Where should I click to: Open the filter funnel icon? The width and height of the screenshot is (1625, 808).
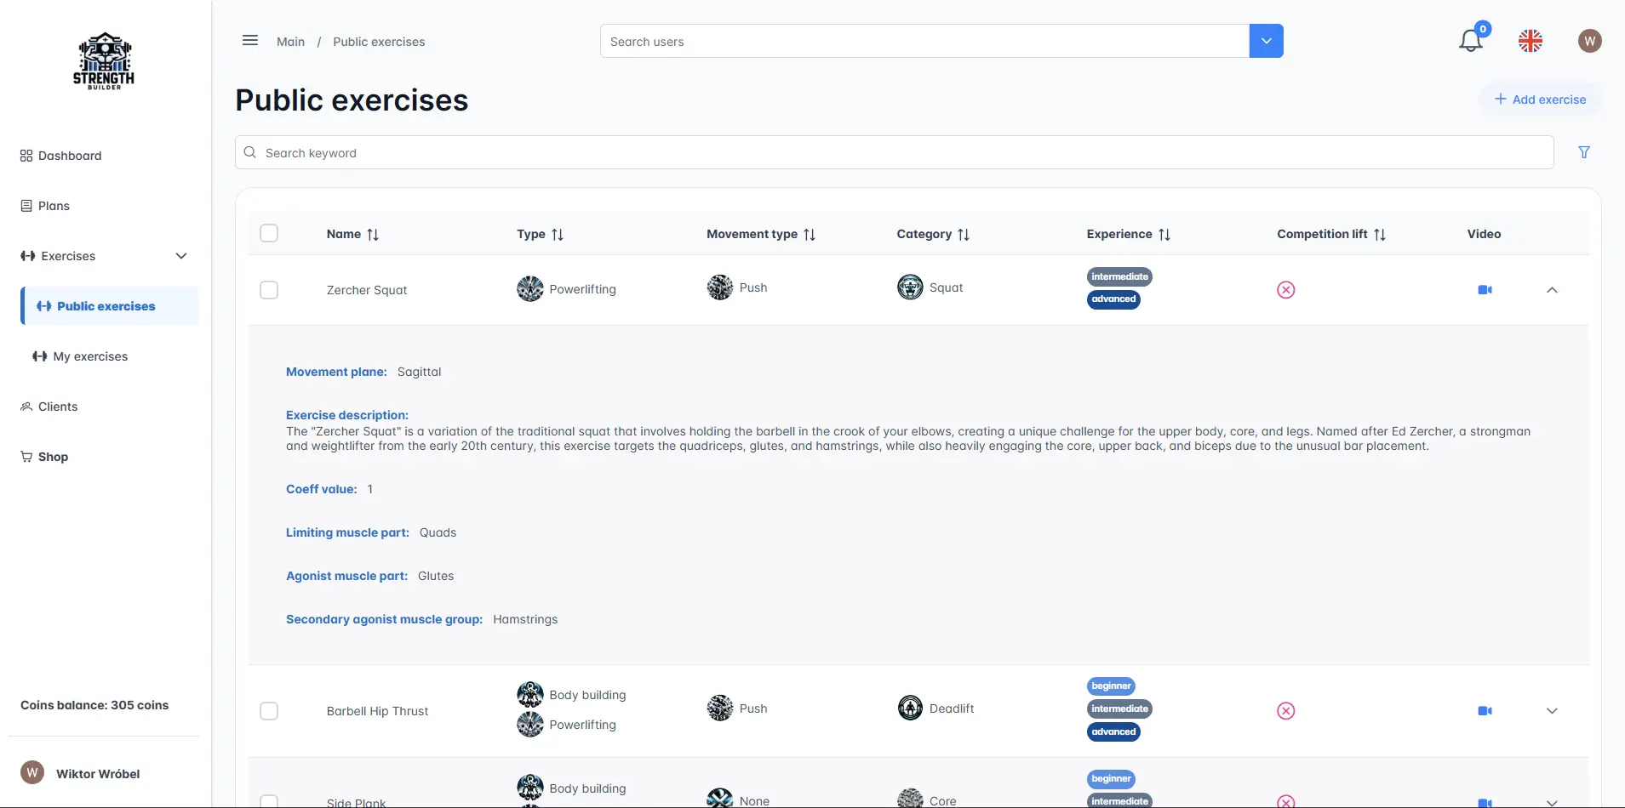click(1583, 152)
